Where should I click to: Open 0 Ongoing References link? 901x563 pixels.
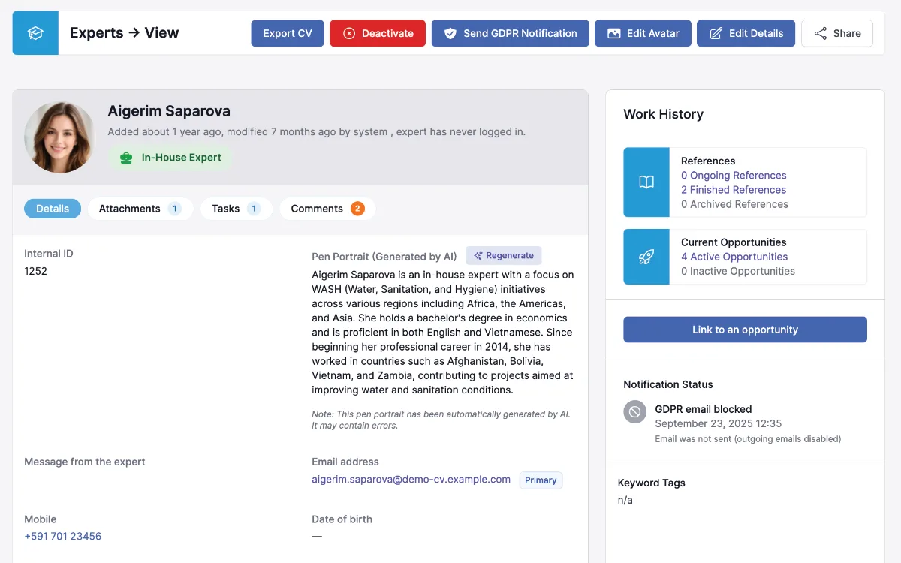tap(734, 176)
